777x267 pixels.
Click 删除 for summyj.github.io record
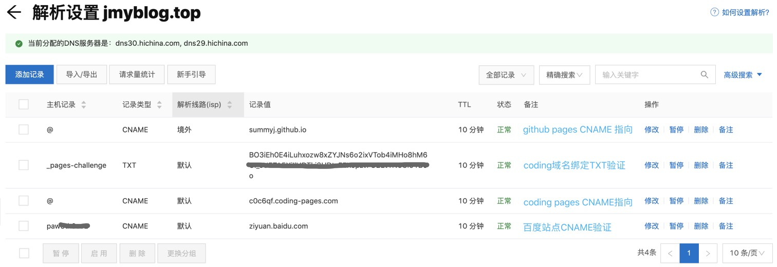[701, 130]
